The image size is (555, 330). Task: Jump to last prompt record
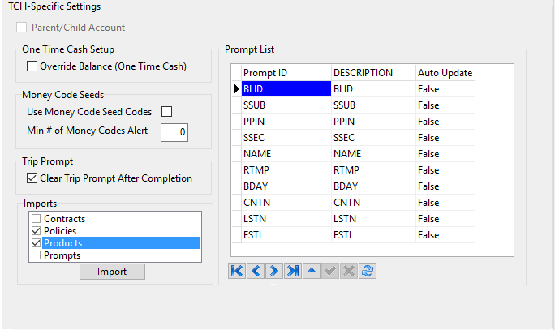click(293, 271)
